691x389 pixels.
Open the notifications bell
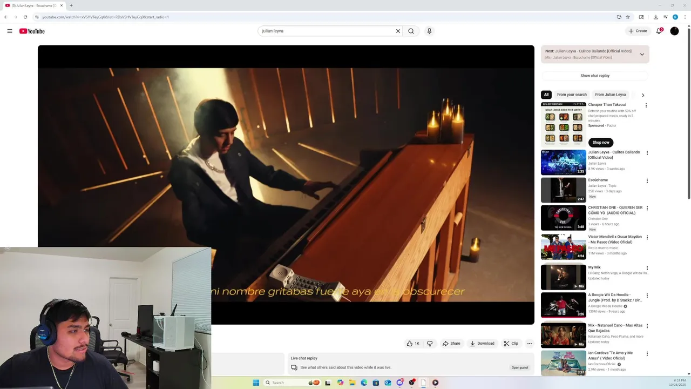659,31
